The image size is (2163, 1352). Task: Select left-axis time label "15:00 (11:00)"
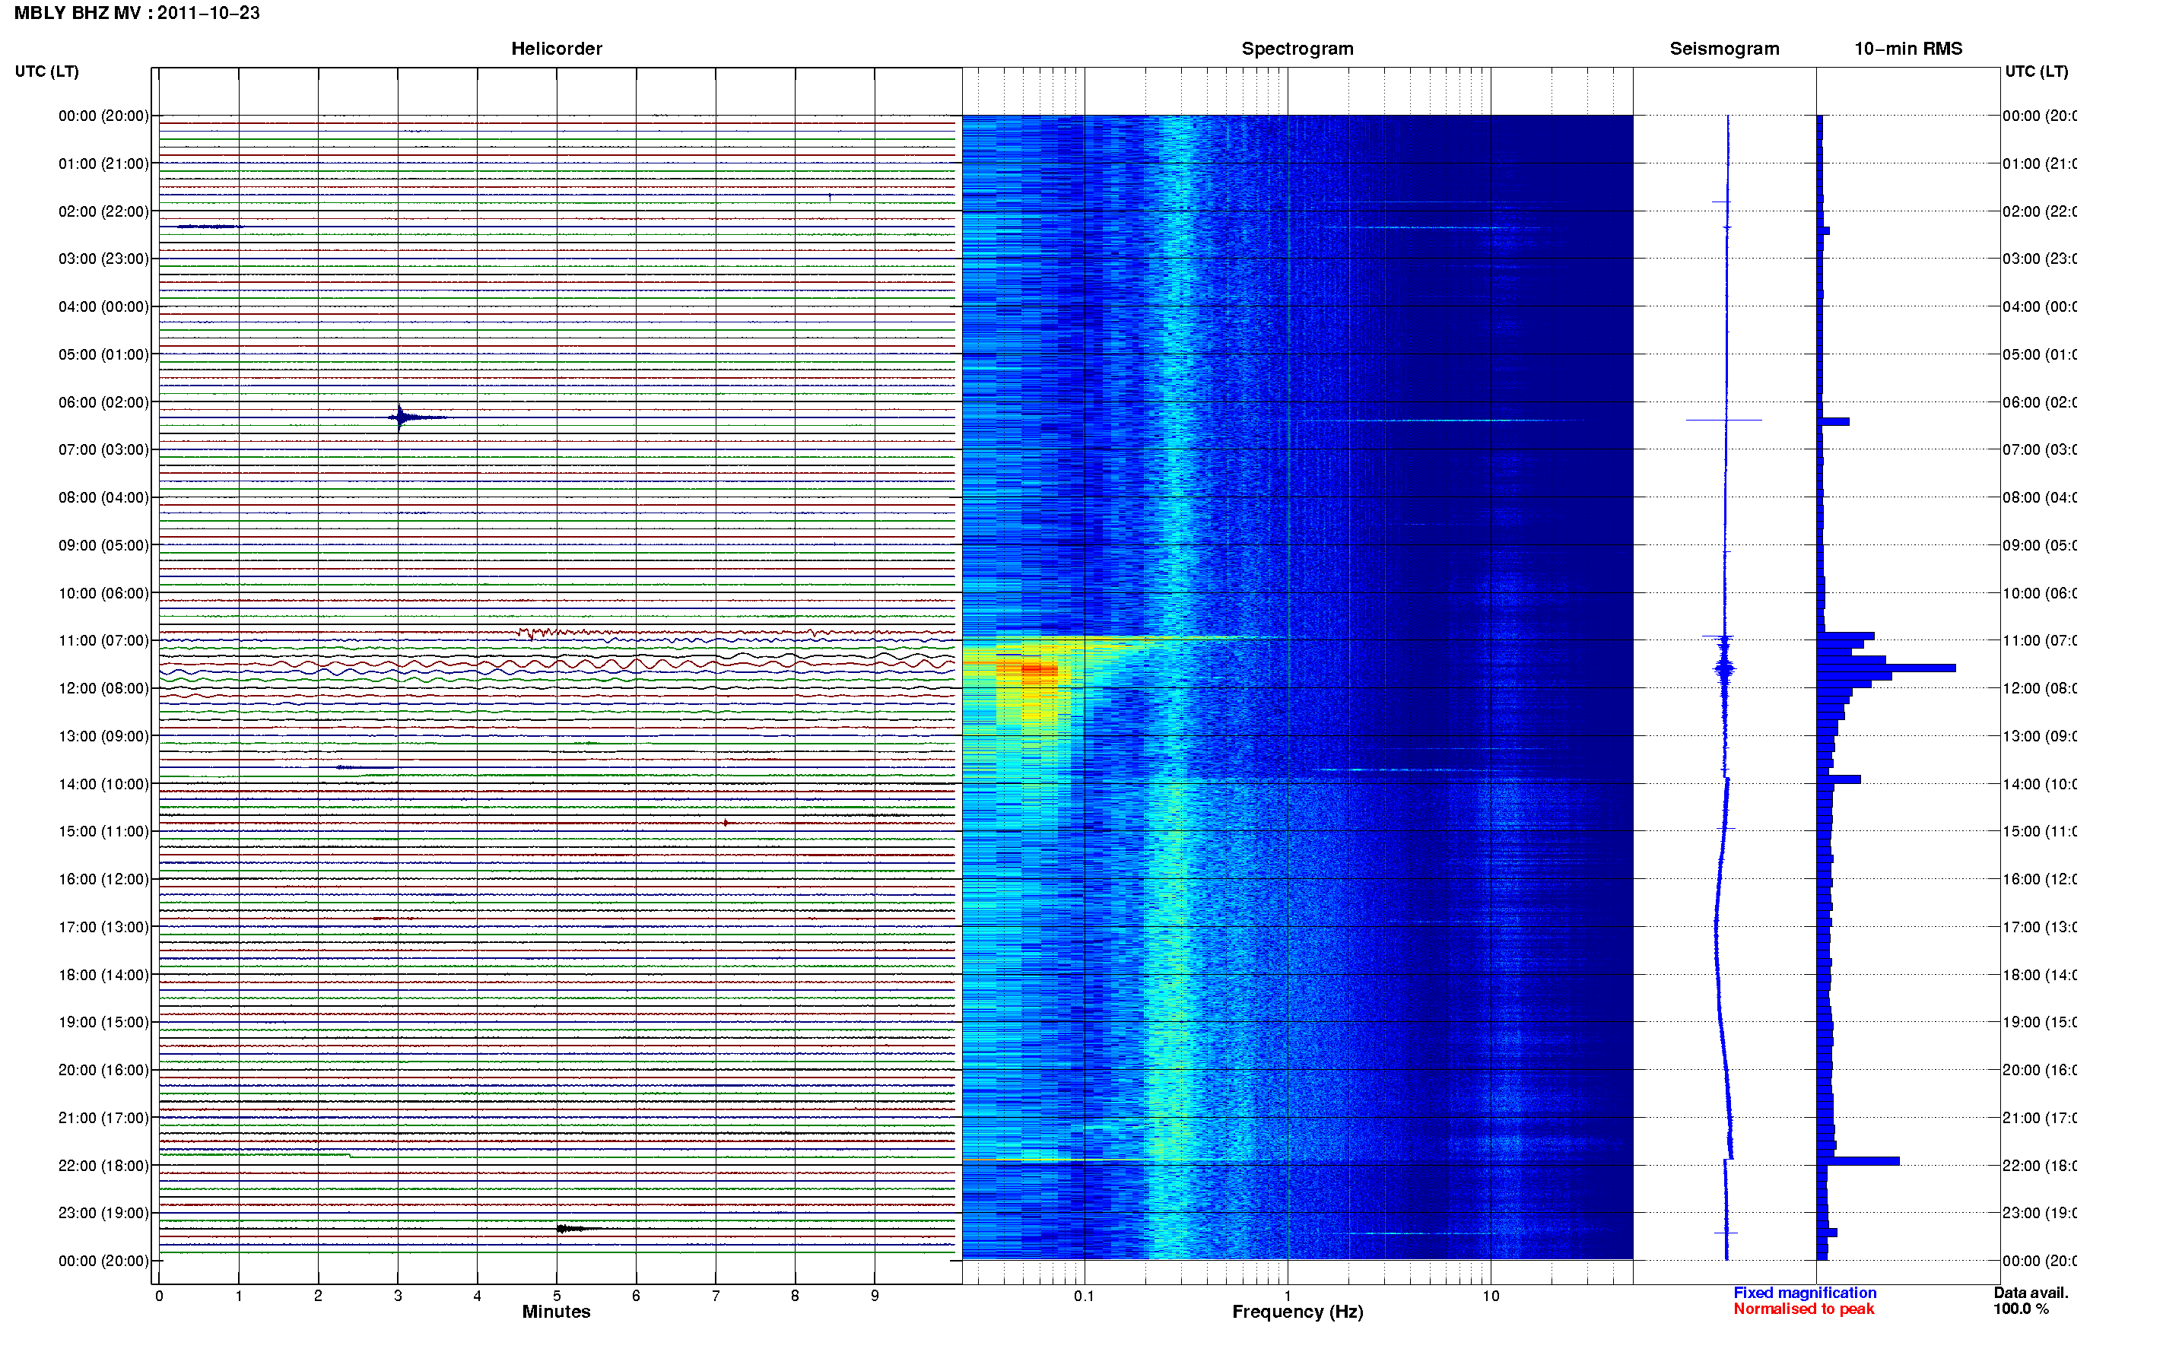pos(103,832)
